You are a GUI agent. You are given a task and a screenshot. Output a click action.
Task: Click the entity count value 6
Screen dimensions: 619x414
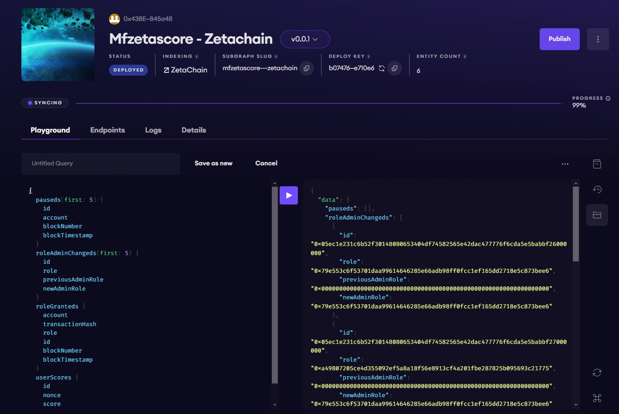418,71
